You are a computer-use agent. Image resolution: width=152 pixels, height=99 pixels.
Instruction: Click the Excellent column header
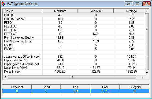(17, 87)
